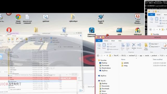Focus the Command Prompt window text area

click(x=156, y=5)
